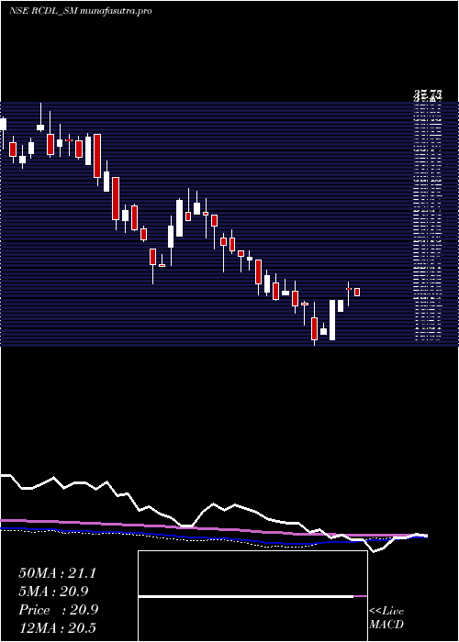Click the <<Live MACD label
459x642 pixels.
click(x=386, y=618)
